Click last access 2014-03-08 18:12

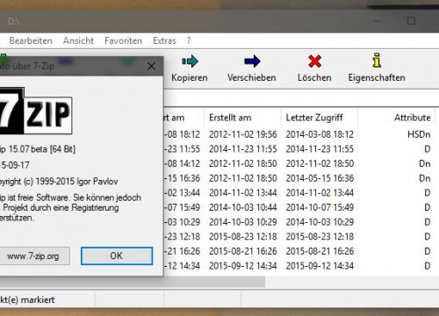pyautogui.click(x=320, y=134)
